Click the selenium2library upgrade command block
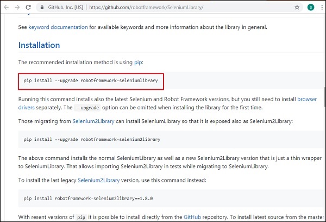This screenshot has height=222, width=326. (92, 139)
